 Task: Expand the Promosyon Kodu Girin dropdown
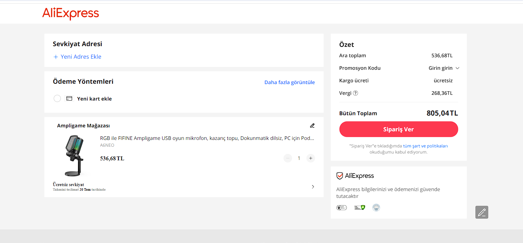click(444, 68)
